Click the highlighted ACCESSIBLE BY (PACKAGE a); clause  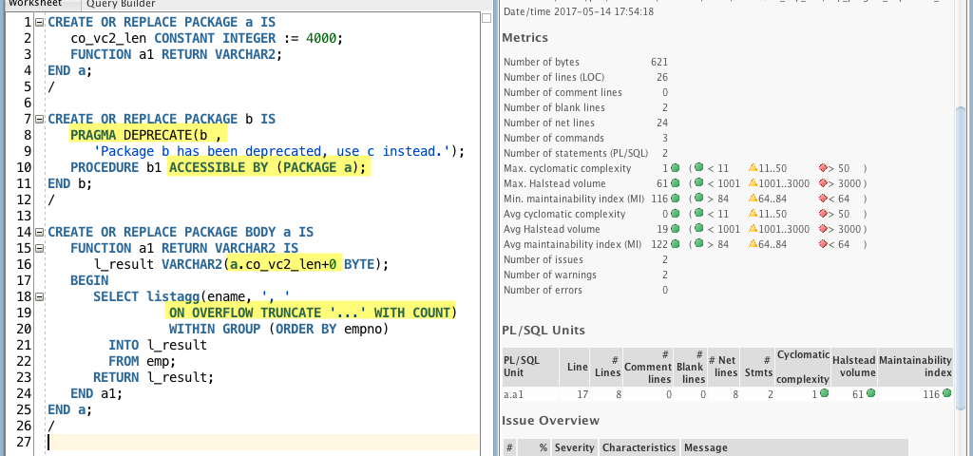pos(269,167)
